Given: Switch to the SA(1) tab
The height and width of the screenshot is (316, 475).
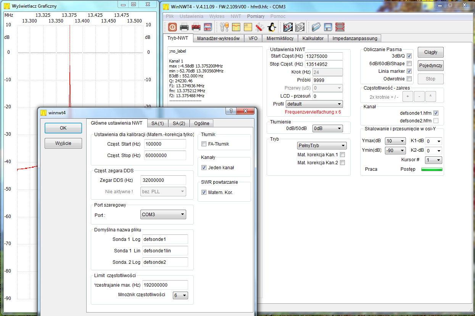Looking at the screenshot, I should 158,123.
